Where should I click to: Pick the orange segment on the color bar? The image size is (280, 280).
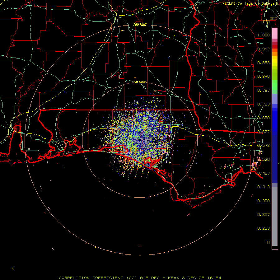275,54
